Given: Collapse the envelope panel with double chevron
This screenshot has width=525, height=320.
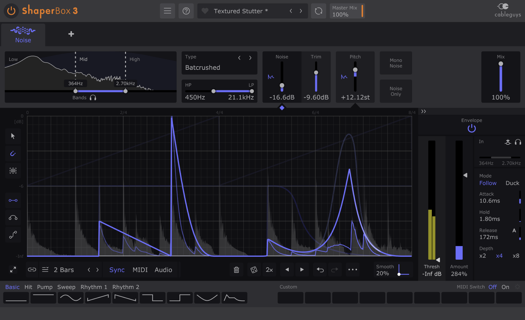Looking at the screenshot, I should pos(424,111).
